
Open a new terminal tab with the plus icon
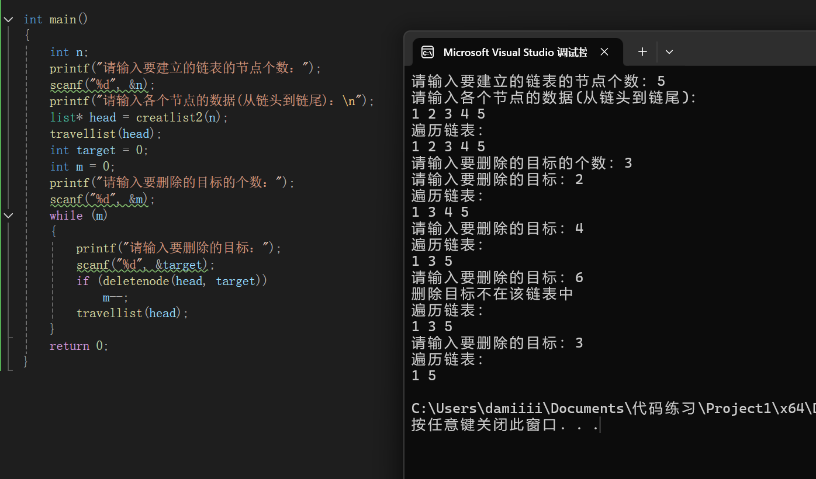tap(642, 52)
